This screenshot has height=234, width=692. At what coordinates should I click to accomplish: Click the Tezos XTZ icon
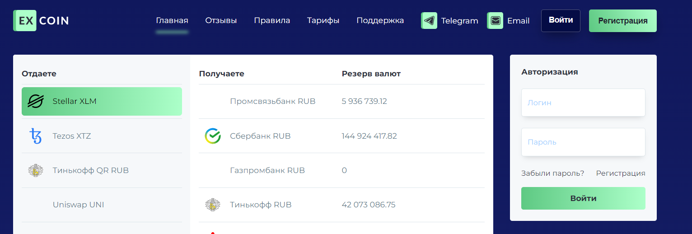coord(35,136)
